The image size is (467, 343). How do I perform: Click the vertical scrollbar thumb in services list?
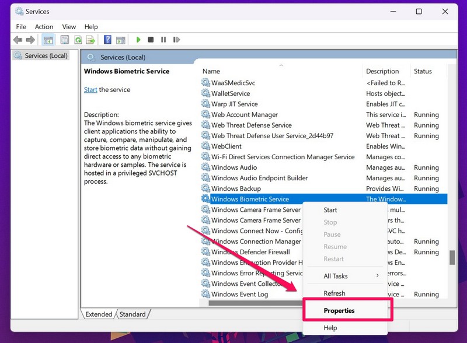click(x=451, y=257)
